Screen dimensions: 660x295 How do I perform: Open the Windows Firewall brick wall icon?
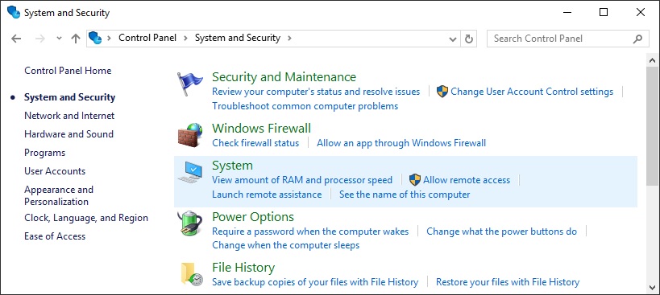point(190,135)
